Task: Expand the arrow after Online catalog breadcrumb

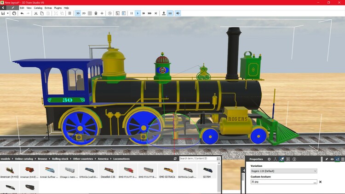Action: pyautogui.click(x=35, y=159)
